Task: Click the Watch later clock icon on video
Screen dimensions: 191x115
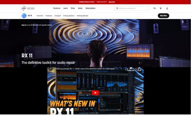Action: [131, 68]
